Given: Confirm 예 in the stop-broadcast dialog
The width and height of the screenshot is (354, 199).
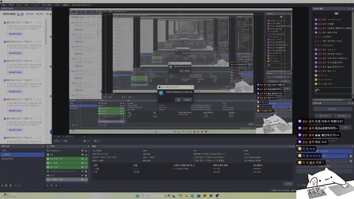Looking at the screenshot, I should coord(178,99).
